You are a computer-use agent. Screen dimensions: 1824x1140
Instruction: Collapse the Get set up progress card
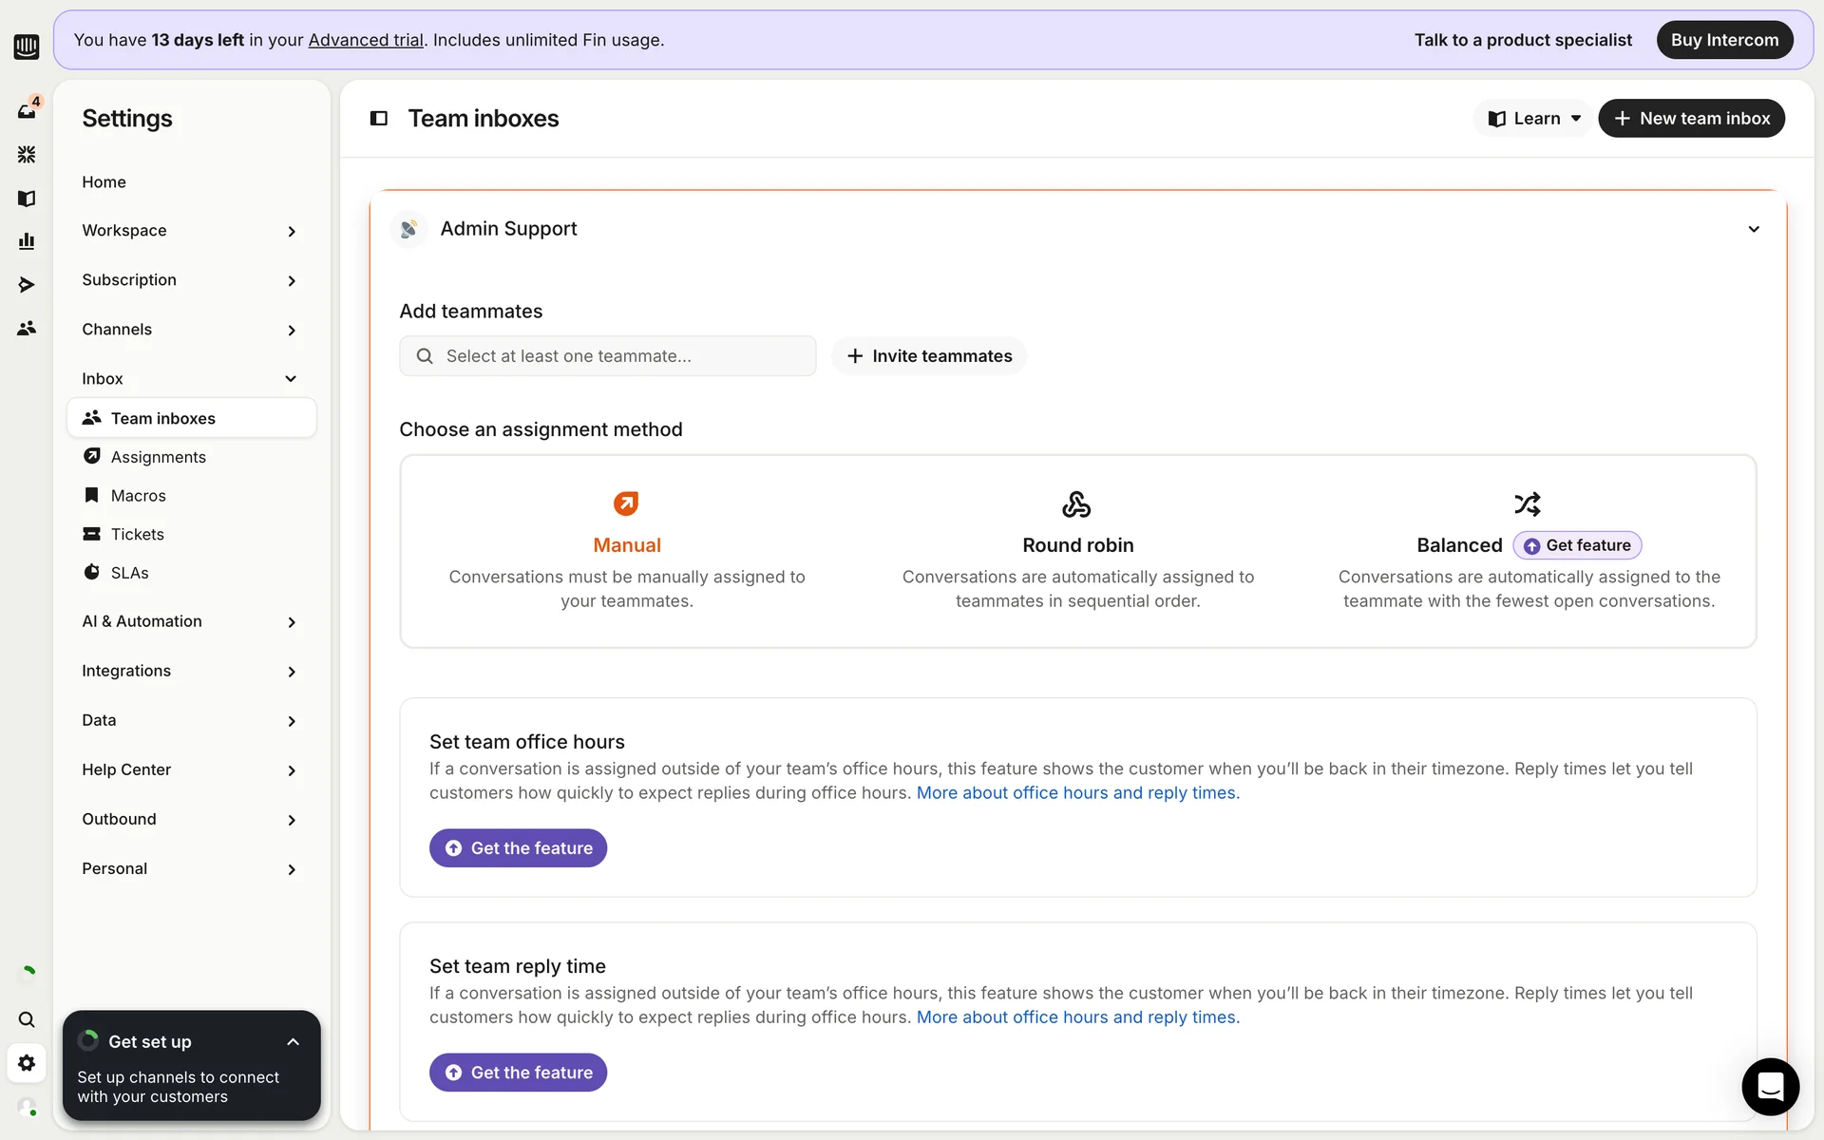point(293,1042)
